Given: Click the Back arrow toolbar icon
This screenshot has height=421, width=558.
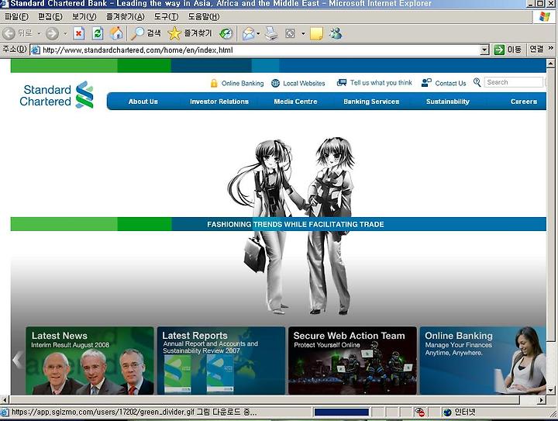Looking at the screenshot, I should tap(9, 33).
